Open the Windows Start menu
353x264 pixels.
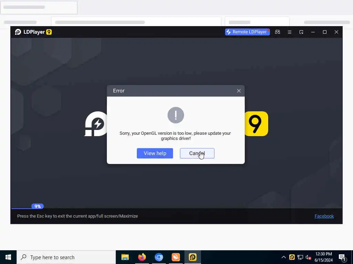pyautogui.click(x=8, y=257)
